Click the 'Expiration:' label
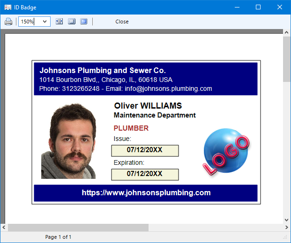Image resolution: width=291 pixels, height=243 pixels. pos(129,162)
